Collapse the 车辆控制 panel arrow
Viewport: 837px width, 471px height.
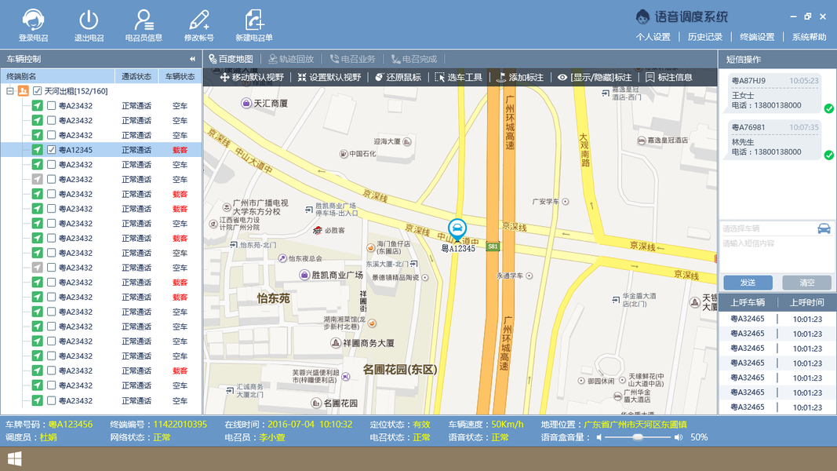click(192, 60)
